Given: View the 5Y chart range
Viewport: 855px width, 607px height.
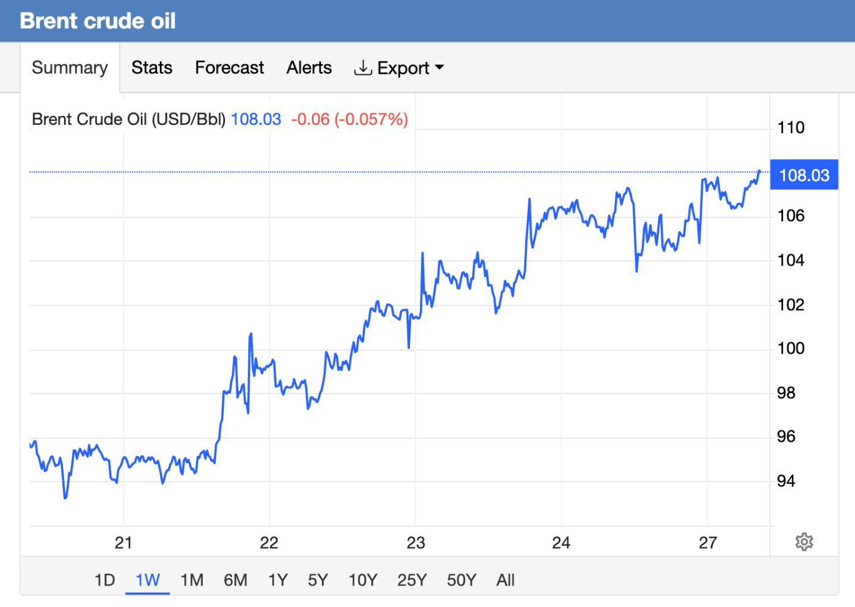Looking at the screenshot, I should [318, 580].
